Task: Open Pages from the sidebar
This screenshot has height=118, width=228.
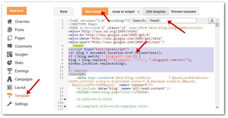Action: [20, 38]
